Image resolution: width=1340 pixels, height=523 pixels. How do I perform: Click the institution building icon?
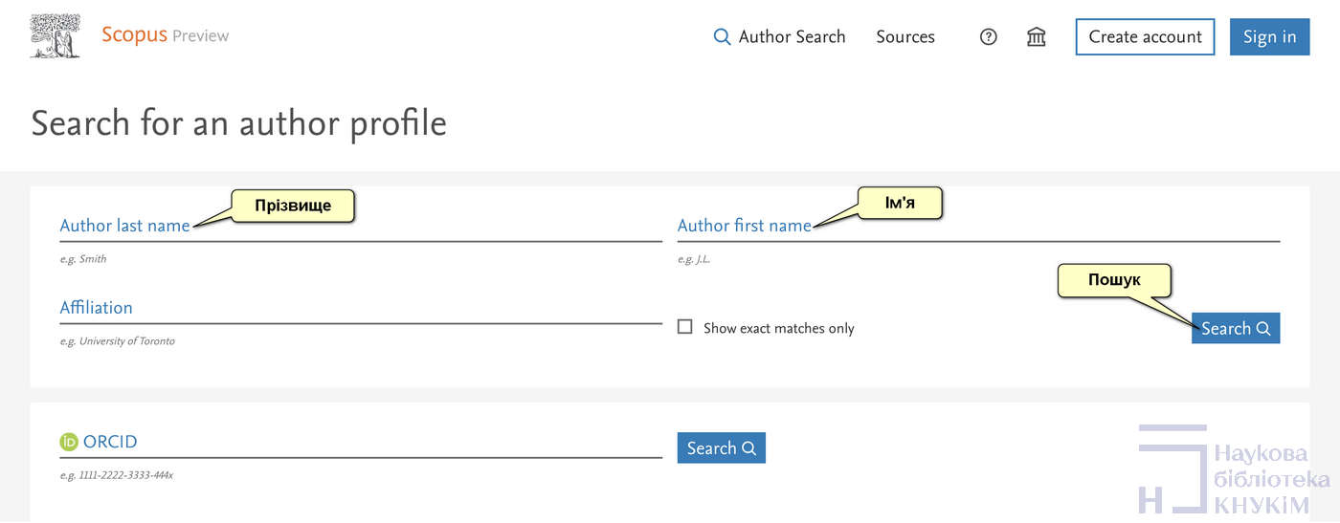coord(1036,37)
